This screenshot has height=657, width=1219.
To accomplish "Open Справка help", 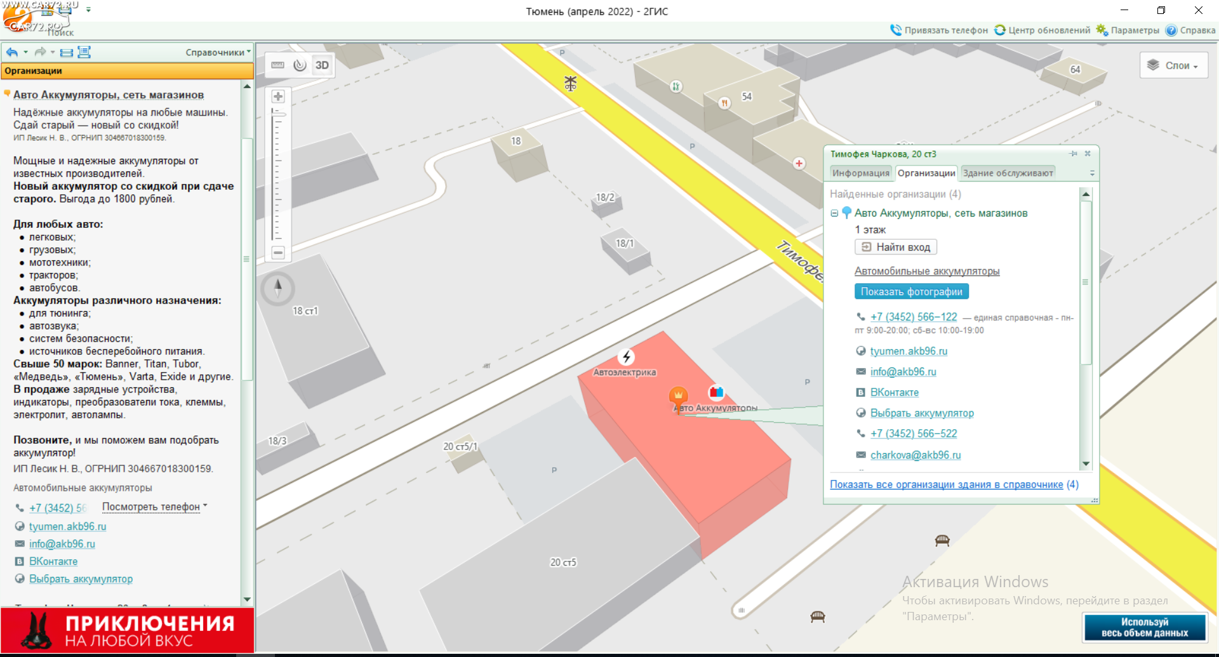I will (1190, 30).
